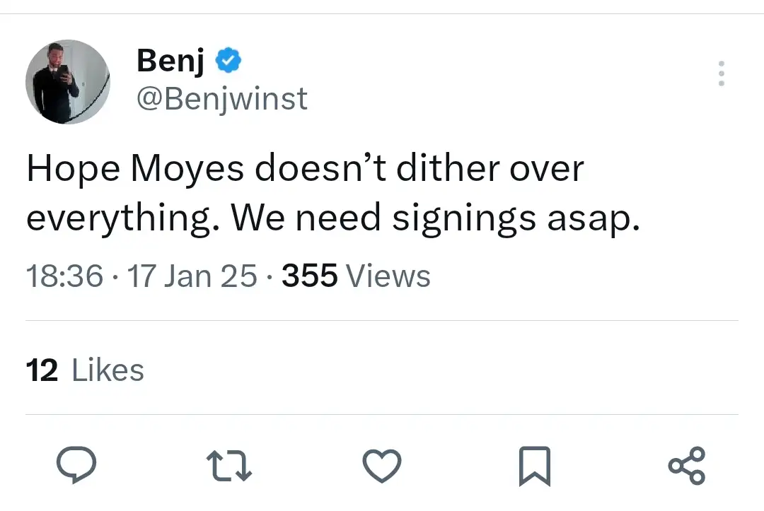Viewport: 764px width, 511px height.
Task: Reply to Benj's tweet
Action: 76,466
